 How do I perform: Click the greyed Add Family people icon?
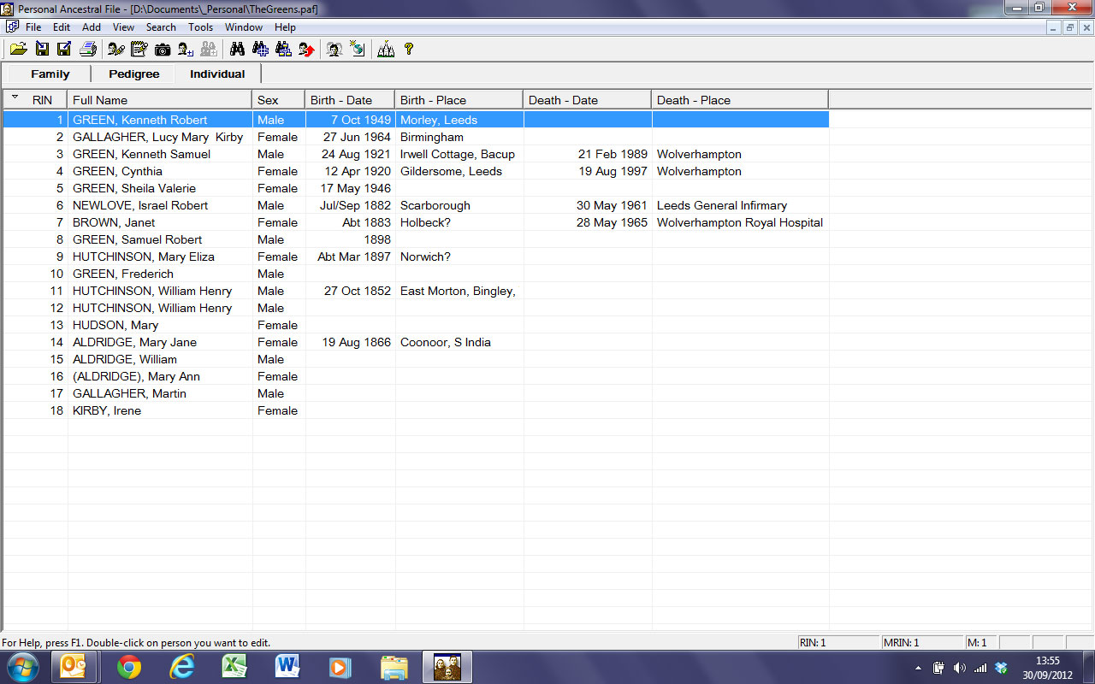click(208, 50)
